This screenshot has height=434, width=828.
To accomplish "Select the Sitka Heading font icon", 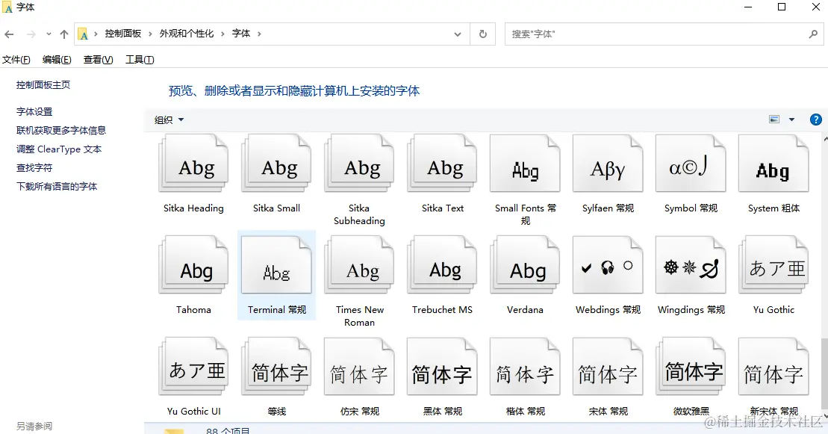I will [x=194, y=164].
